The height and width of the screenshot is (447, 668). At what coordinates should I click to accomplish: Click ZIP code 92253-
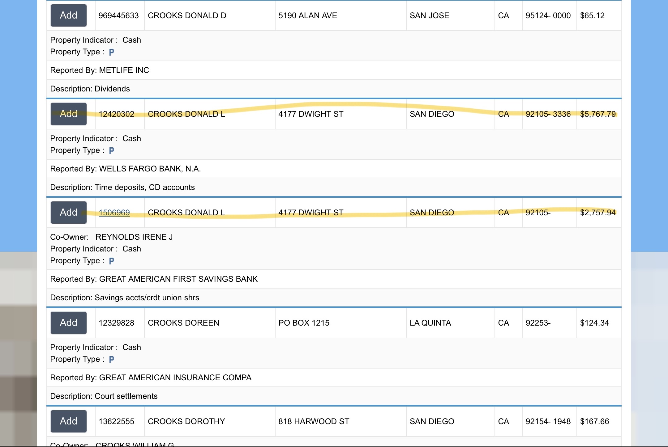click(x=538, y=323)
